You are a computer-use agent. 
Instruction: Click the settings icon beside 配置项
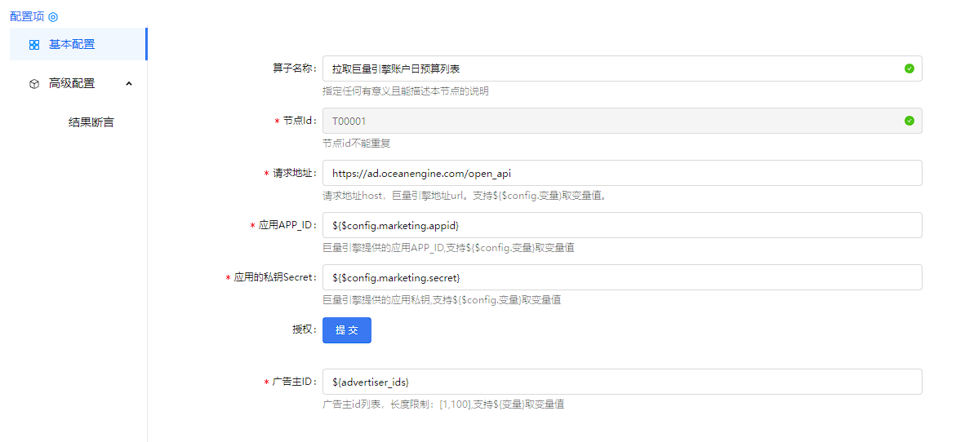54,17
